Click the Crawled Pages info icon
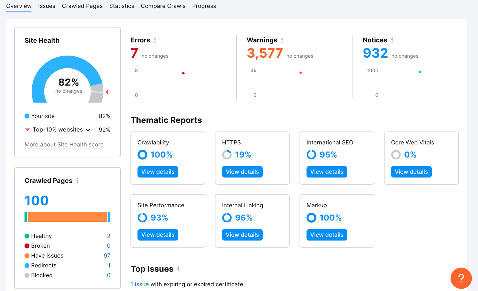This screenshot has width=478, height=291. click(x=77, y=181)
